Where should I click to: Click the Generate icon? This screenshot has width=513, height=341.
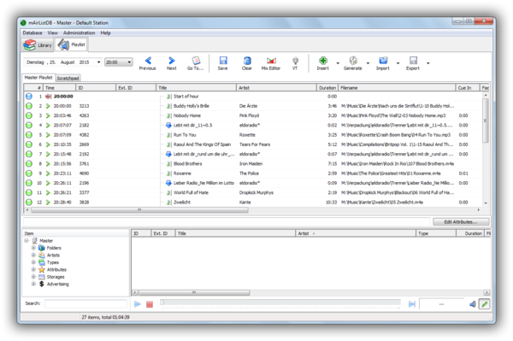pyautogui.click(x=353, y=61)
